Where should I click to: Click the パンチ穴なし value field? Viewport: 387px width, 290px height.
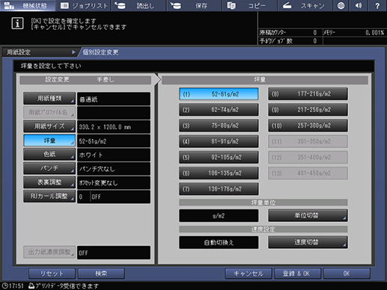pyautogui.click(x=114, y=169)
